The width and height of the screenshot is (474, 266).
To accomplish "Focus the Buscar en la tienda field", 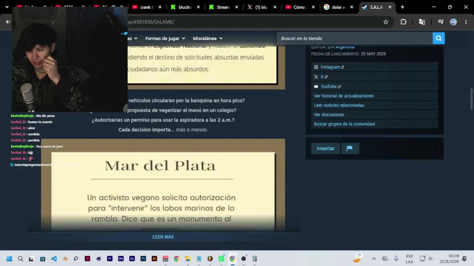I will coord(355,38).
